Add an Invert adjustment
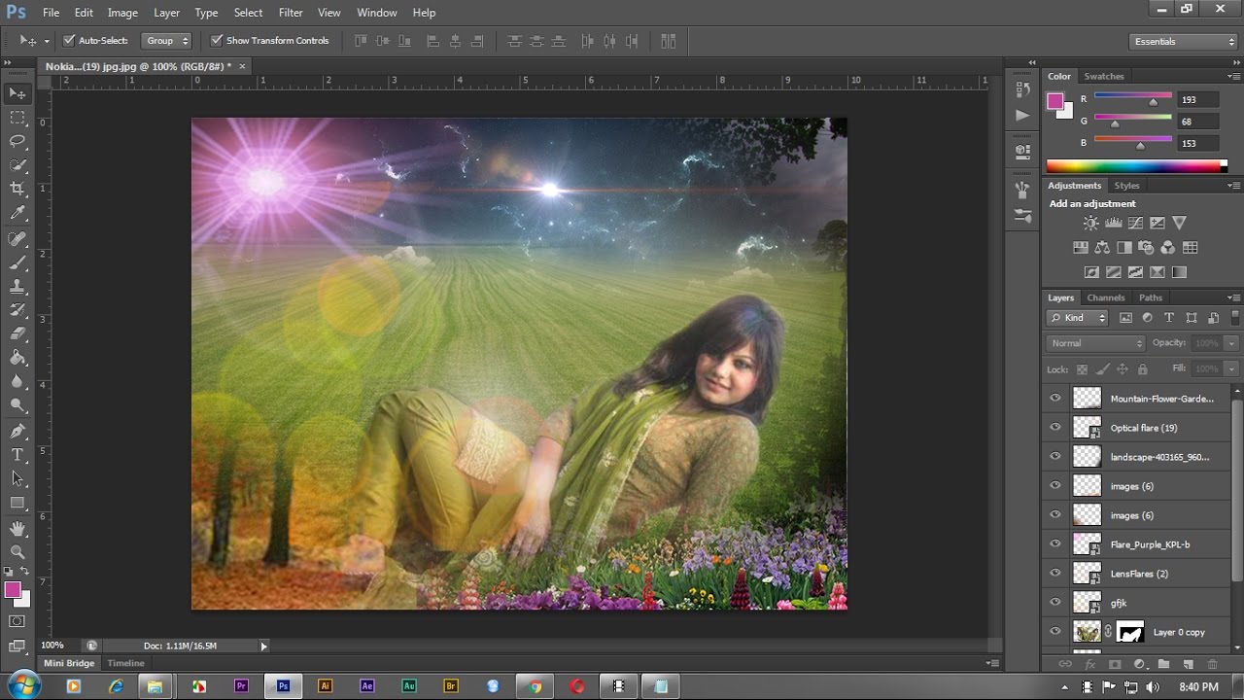Screen dimensions: 1244x700 pyautogui.click(x=1091, y=273)
